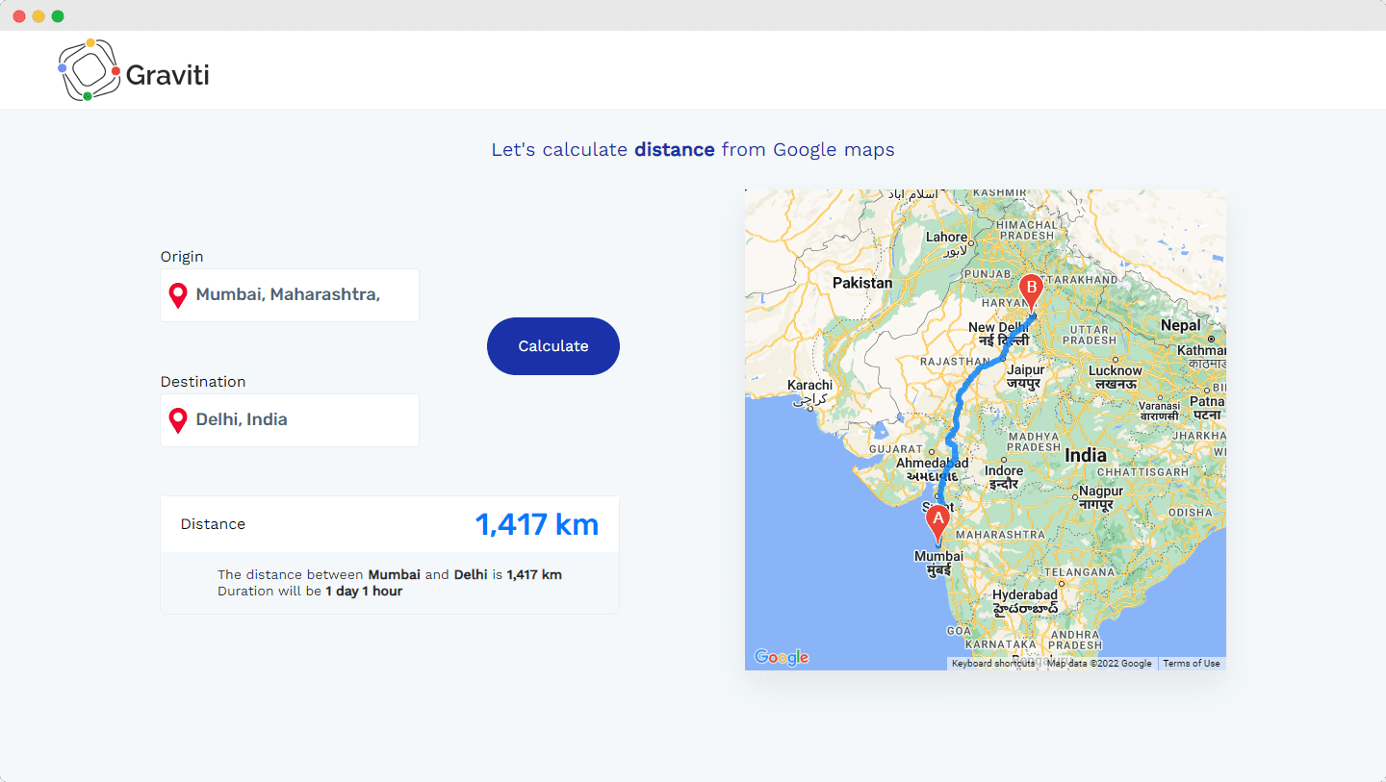Focus the Destination input with Delhi, India
Image resolution: width=1386 pixels, height=782 pixels.
(x=290, y=420)
